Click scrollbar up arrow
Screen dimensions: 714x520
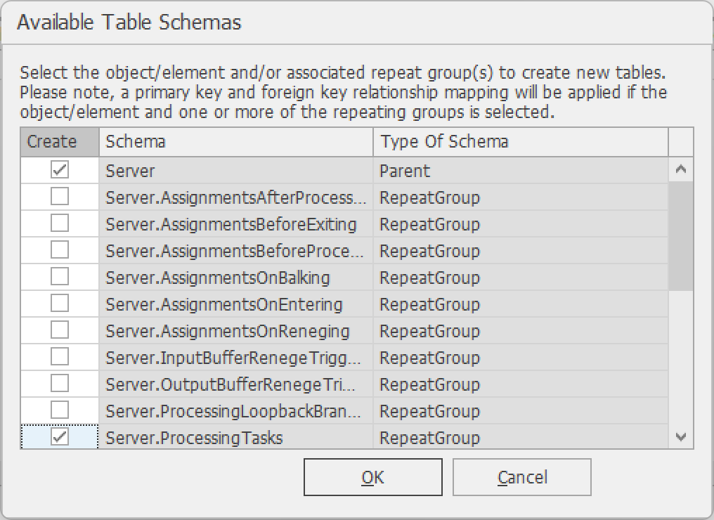[681, 170]
